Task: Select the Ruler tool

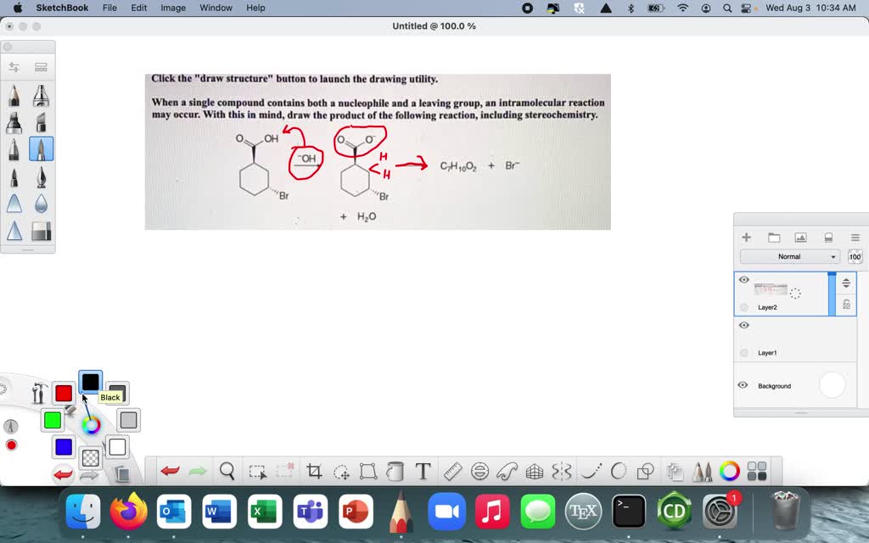Action: pyautogui.click(x=452, y=470)
